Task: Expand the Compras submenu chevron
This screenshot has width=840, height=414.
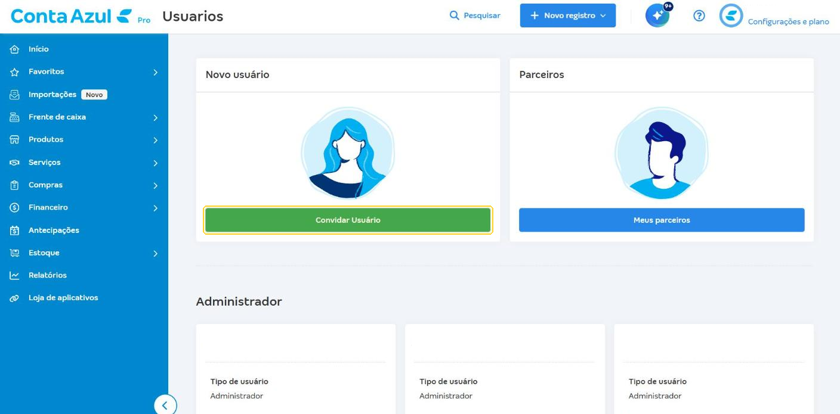Action: (x=155, y=186)
